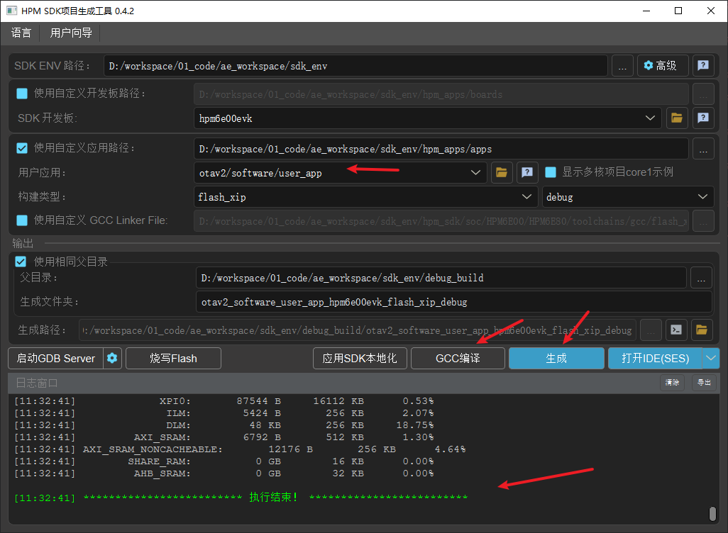728x533 pixels.
Task: Click the 生成 generate button
Action: (556, 358)
